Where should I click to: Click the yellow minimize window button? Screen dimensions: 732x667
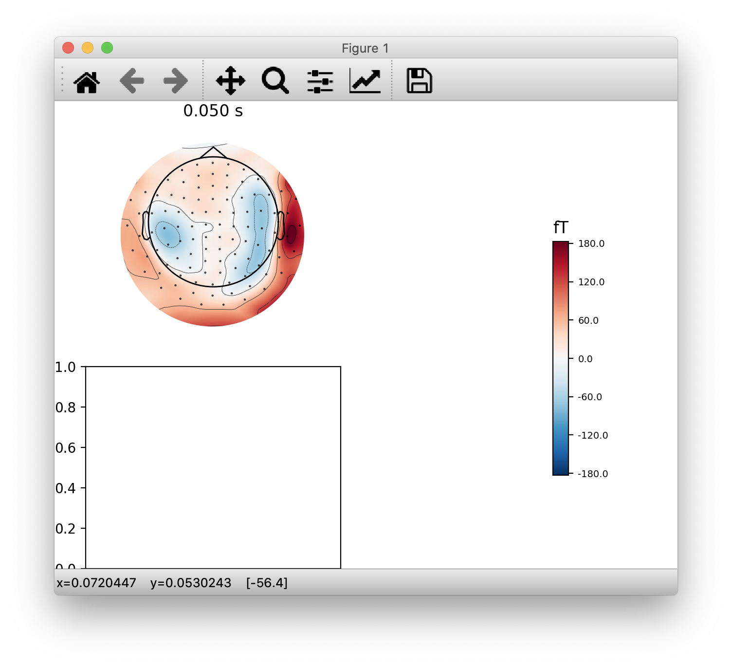(x=88, y=48)
